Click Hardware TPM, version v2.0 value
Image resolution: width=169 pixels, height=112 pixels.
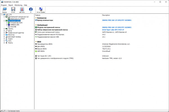(x=112, y=58)
